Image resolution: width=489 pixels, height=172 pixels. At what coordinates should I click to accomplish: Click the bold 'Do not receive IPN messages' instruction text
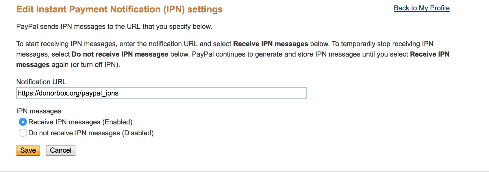tap(120, 54)
